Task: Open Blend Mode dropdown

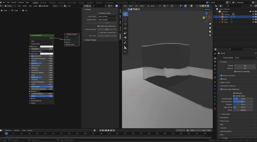Action: pyautogui.click(x=107, y=16)
